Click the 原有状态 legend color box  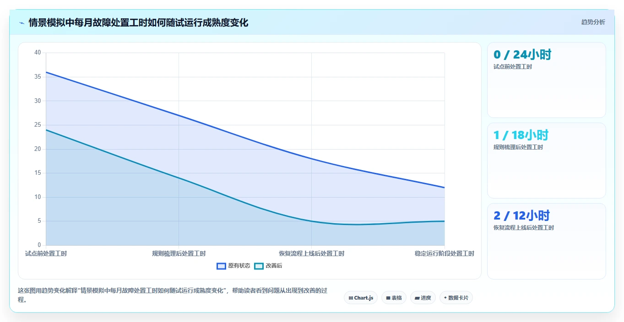222,266
